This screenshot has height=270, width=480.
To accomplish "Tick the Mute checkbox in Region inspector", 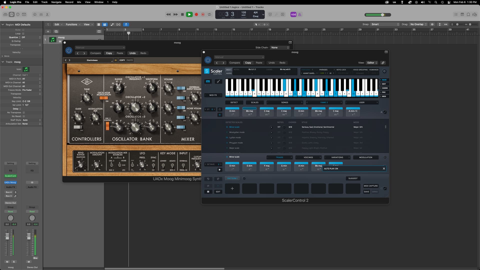I will tap(23, 30).
